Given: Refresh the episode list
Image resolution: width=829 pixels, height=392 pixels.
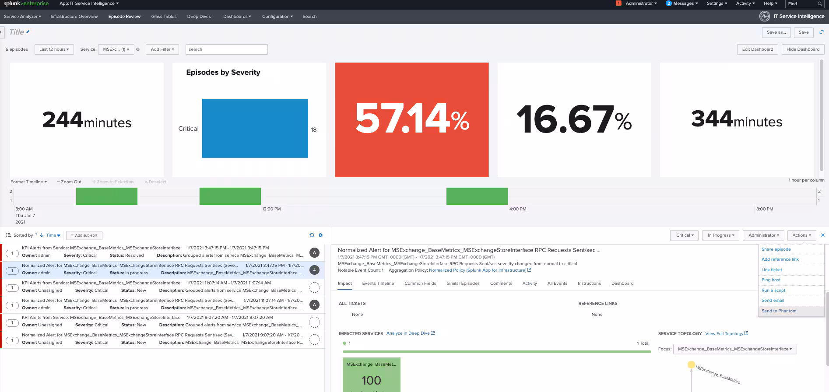Looking at the screenshot, I should [x=312, y=235].
